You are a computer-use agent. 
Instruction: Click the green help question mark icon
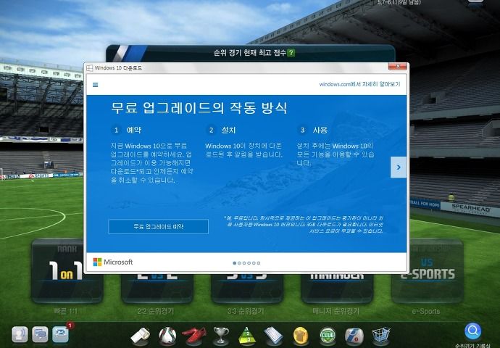291,53
